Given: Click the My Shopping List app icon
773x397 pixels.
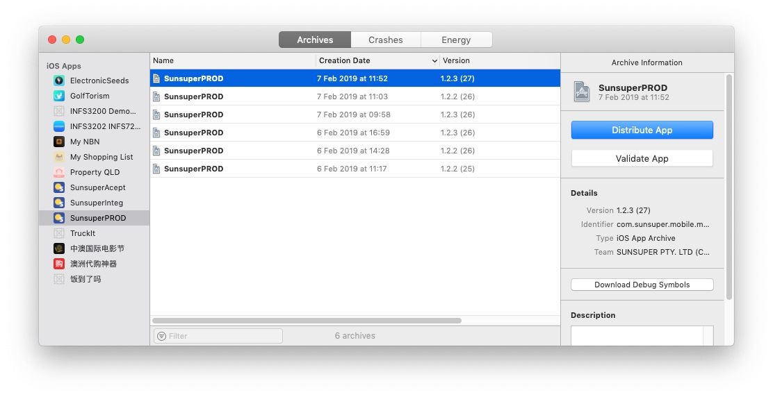Looking at the screenshot, I should tap(59, 156).
